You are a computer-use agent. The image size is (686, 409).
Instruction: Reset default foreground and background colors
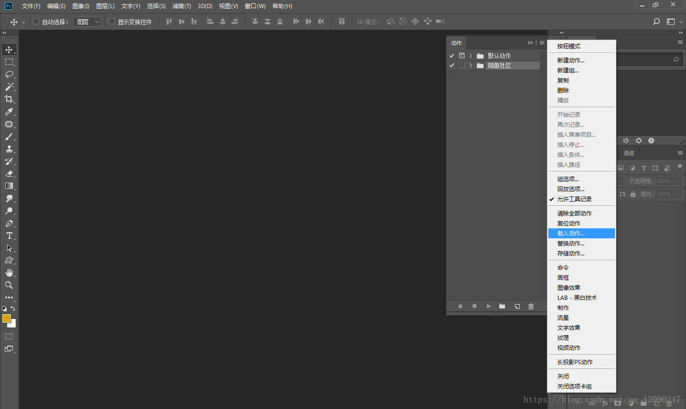click(4, 309)
